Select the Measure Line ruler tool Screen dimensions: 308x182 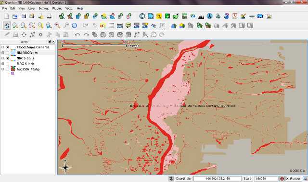pyautogui.click(x=120, y=25)
